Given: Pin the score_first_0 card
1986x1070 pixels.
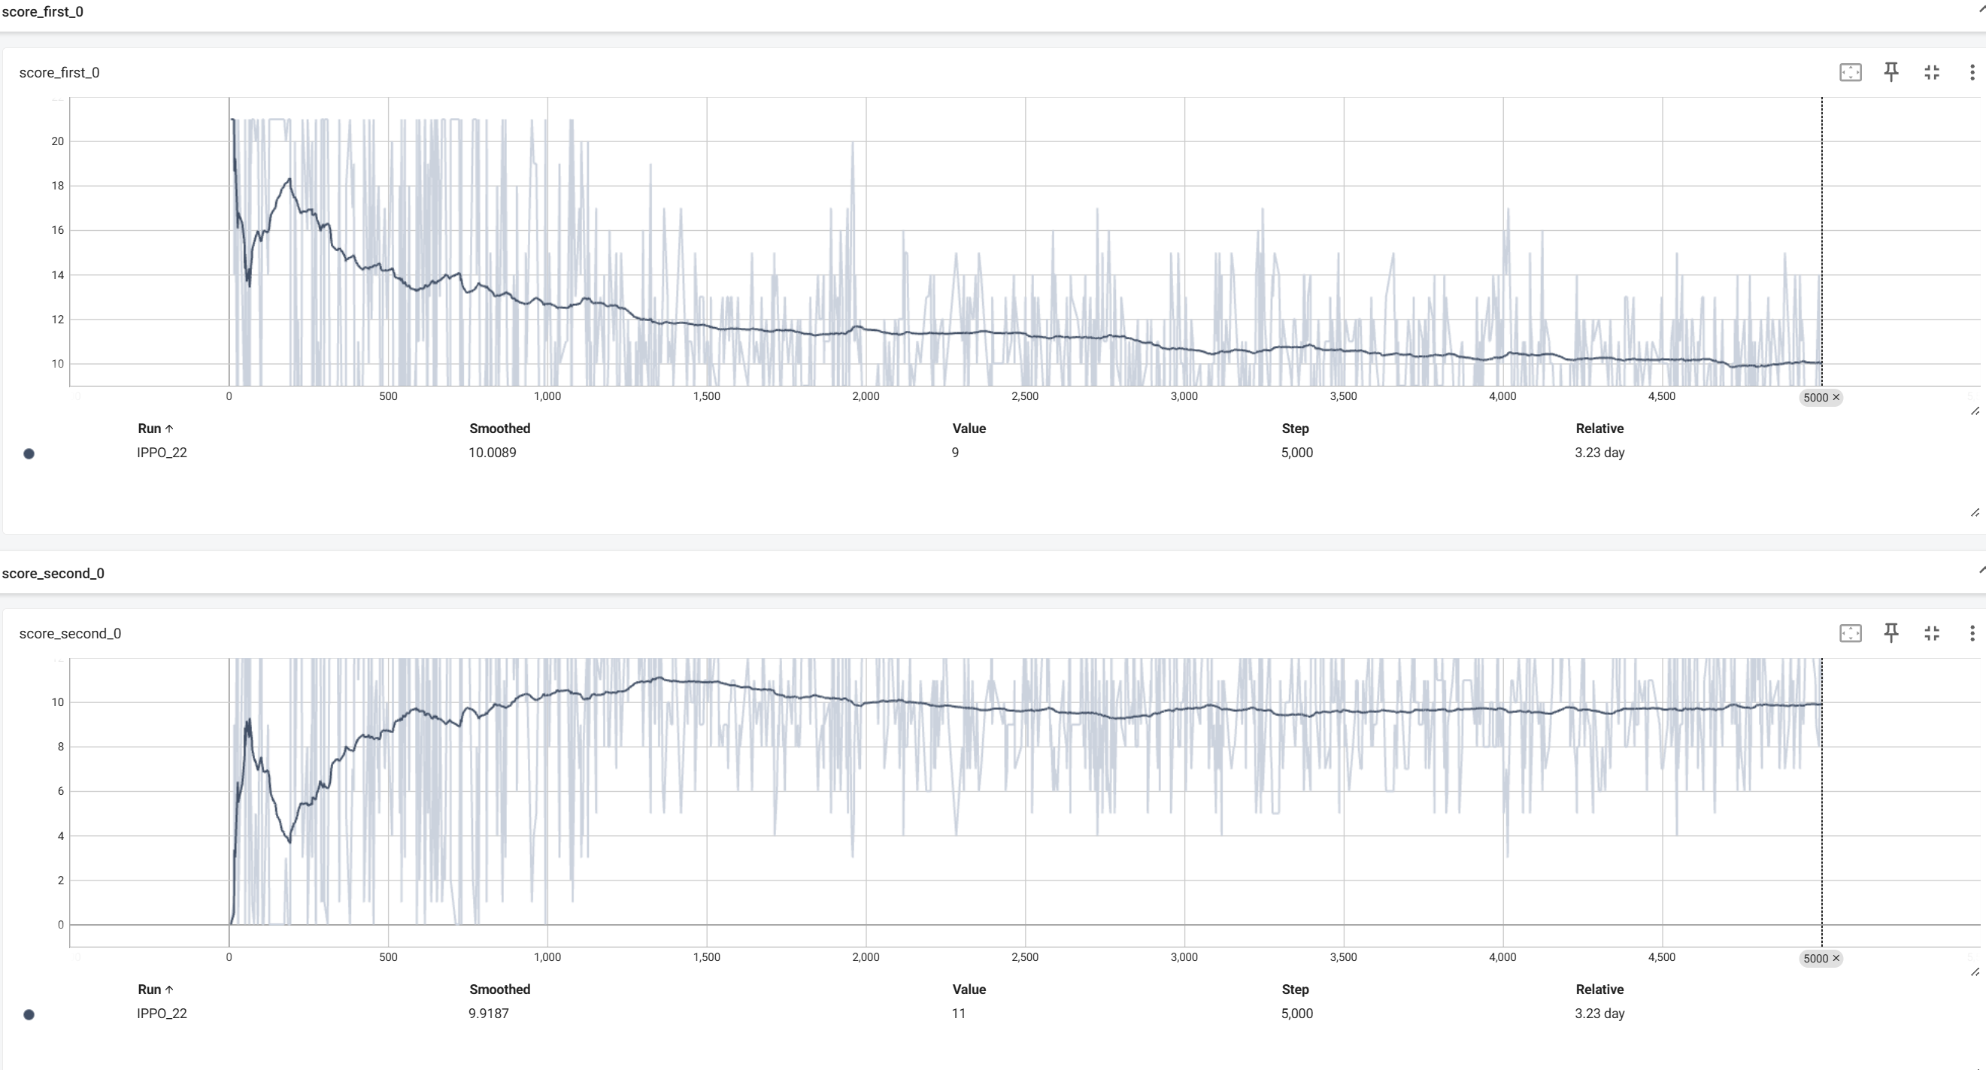Looking at the screenshot, I should pos(1891,72).
